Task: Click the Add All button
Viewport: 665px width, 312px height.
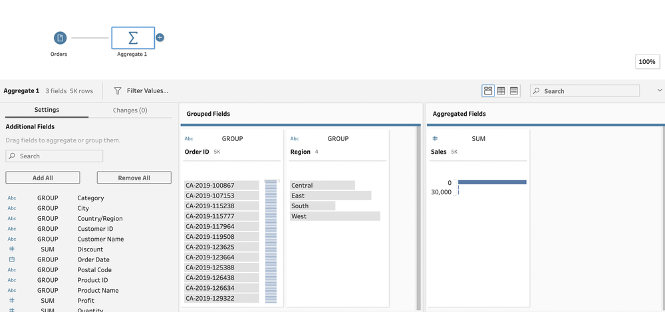Action: pyautogui.click(x=43, y=178)
